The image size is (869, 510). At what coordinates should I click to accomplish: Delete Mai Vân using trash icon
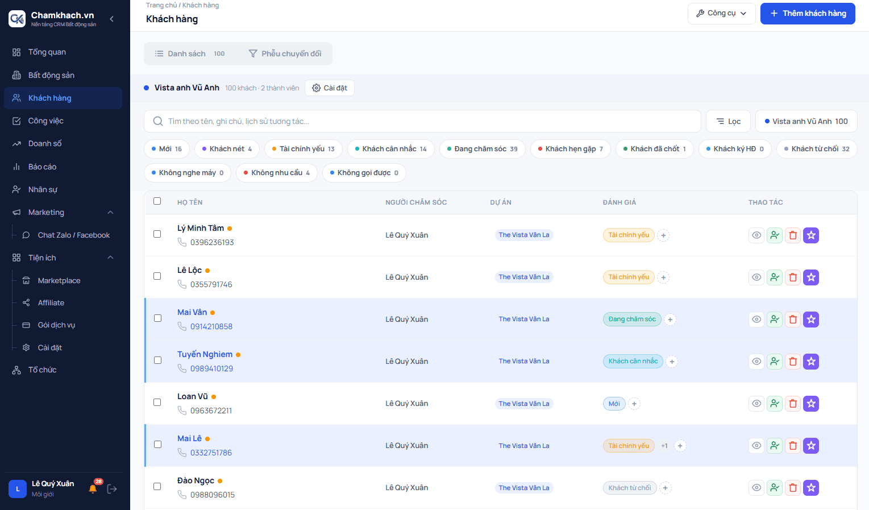(793, 320)
